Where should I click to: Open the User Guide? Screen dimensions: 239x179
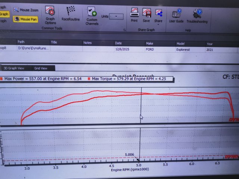[x=176, y=16]
